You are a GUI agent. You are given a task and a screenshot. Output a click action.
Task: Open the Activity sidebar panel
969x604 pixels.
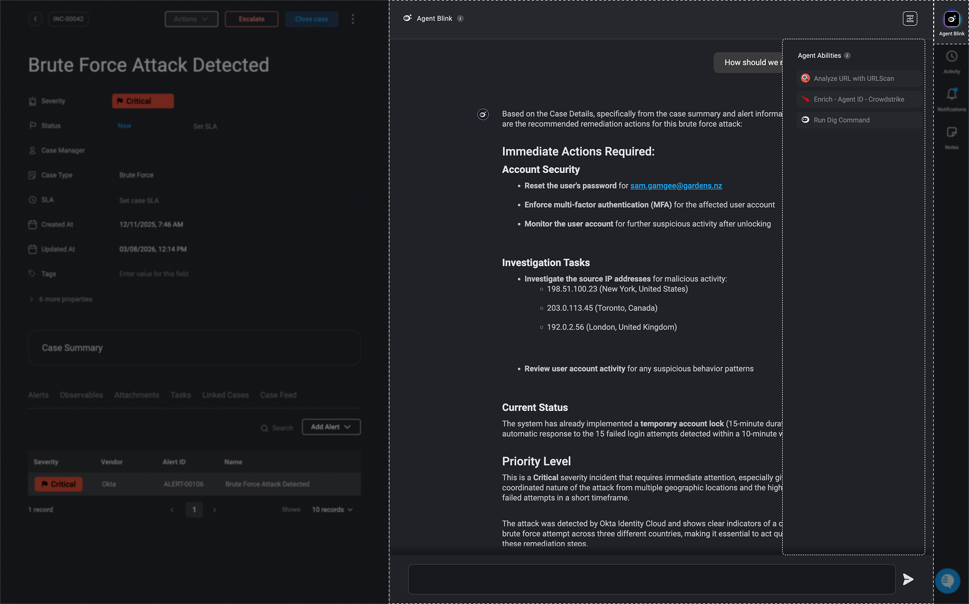(952, 56)
